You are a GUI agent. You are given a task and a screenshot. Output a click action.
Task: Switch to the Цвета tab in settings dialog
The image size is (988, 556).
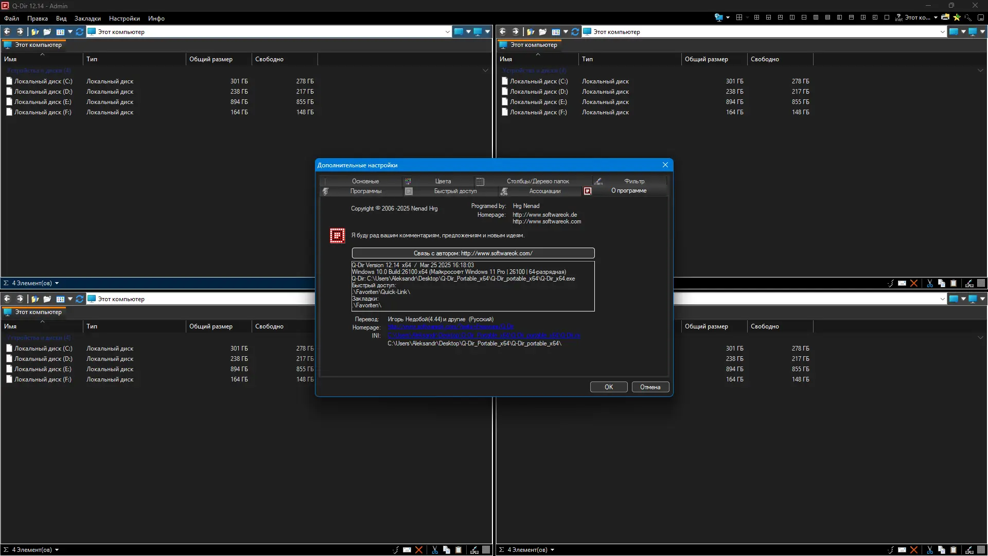pos(443,181)
